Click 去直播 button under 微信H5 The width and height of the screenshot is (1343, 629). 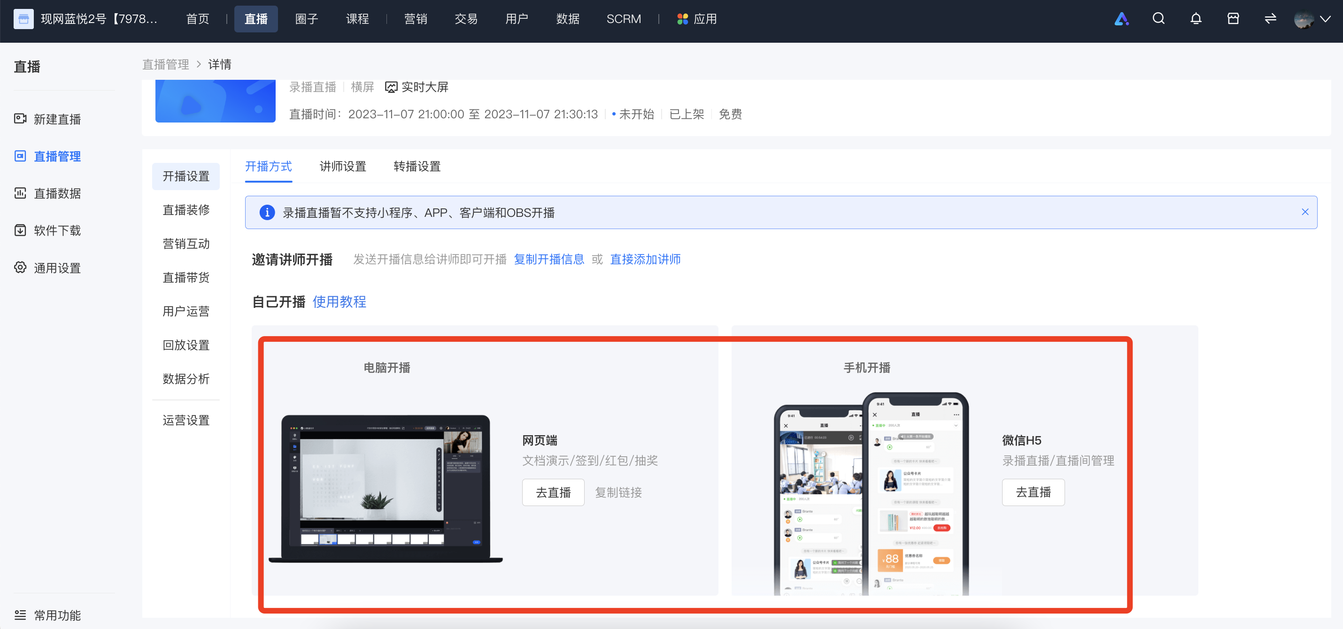[1033, 492]
